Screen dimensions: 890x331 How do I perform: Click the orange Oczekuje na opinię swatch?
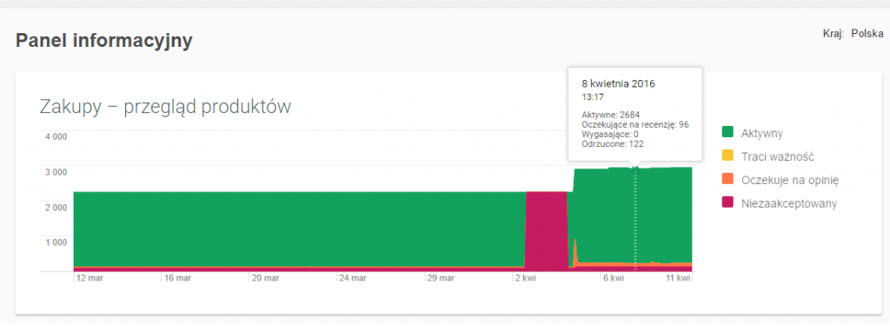[x=727, y=180]
